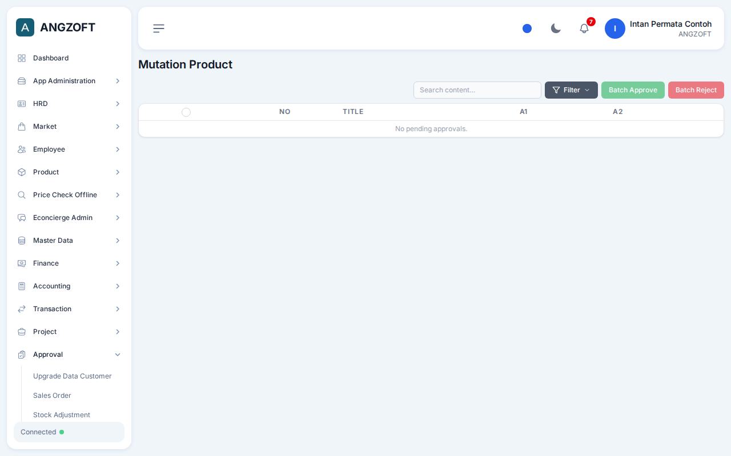Click the Master Data database icon
The image size is (731, 456).
point(22,241)
